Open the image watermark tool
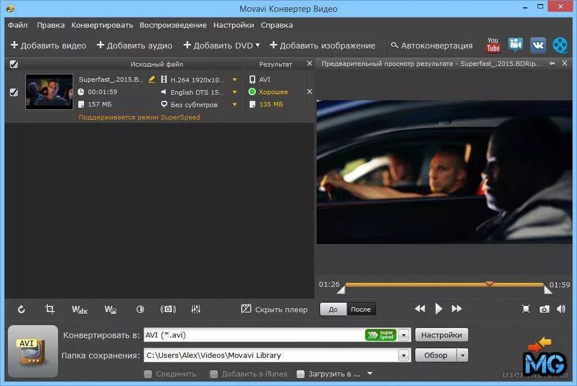Image resolution: width=577 pixels, height=386 pixels. pyautogui.click(x=110, y=309)
